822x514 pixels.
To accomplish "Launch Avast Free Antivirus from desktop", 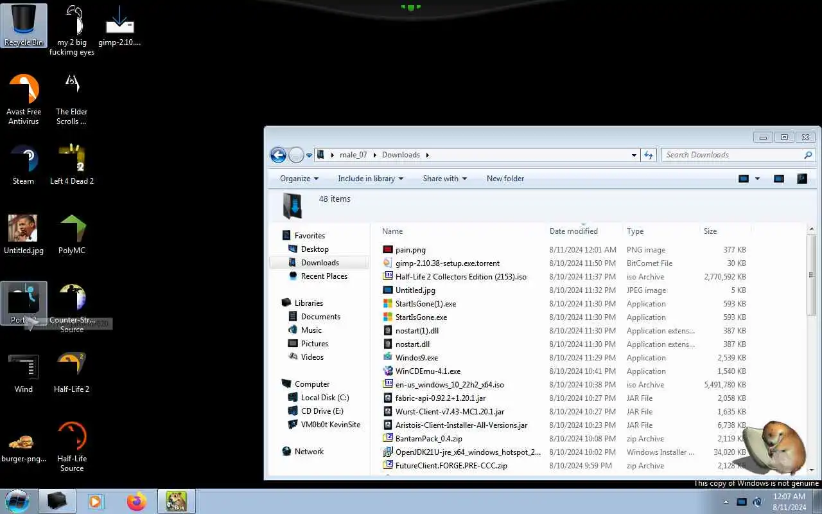I will (24, 99).
